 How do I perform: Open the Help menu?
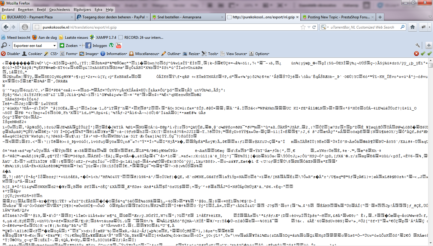(109, 10)
